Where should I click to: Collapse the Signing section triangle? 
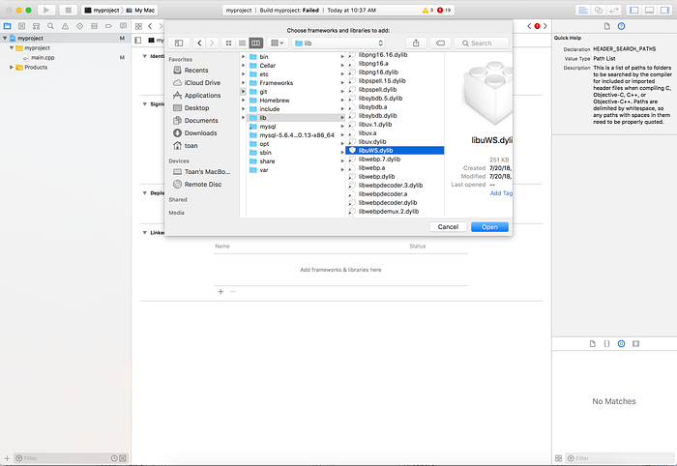[145, 104]
